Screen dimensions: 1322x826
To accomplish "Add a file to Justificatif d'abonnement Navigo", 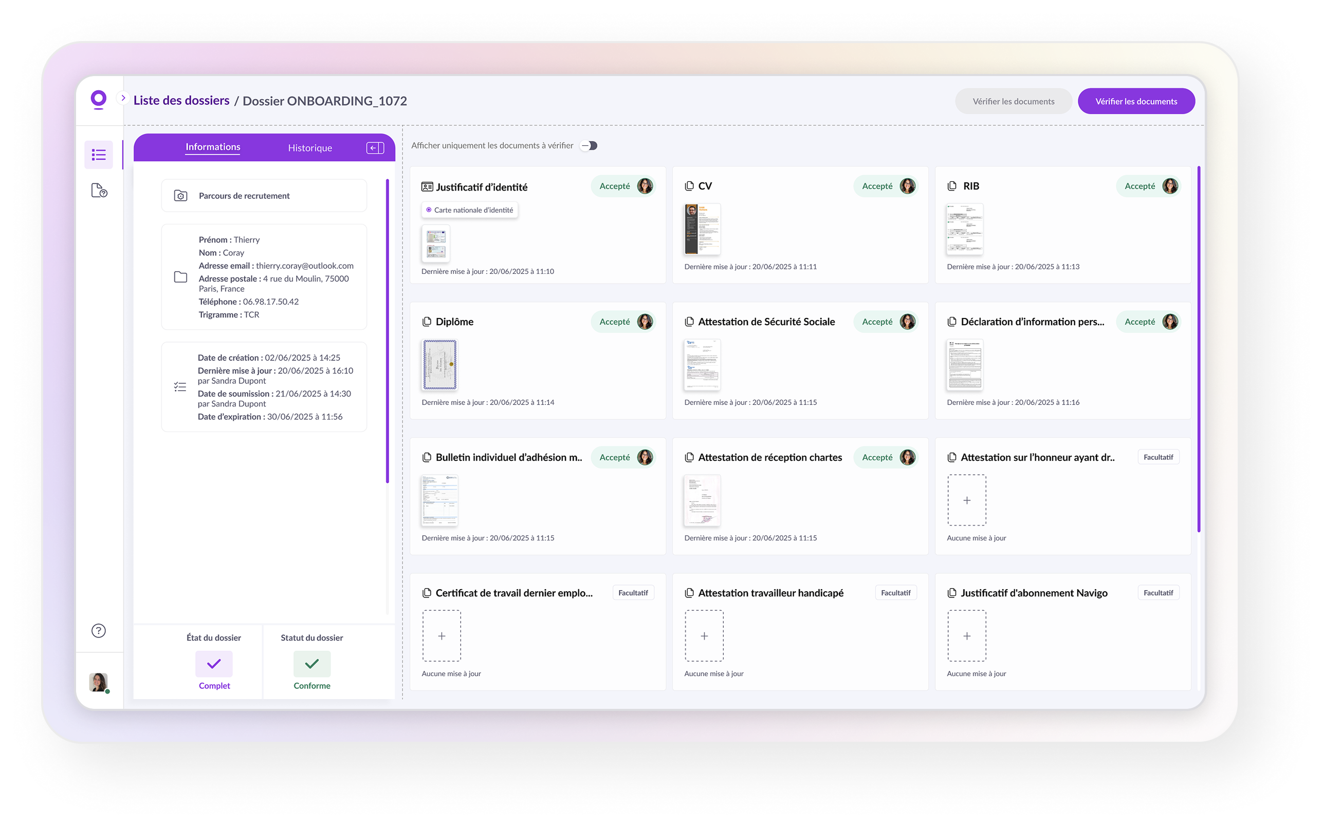I will point(966,636).
